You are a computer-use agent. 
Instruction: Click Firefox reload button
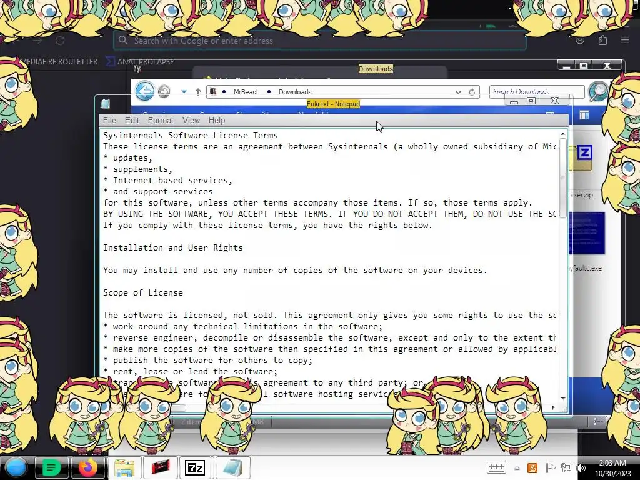(x=60, y=41)
